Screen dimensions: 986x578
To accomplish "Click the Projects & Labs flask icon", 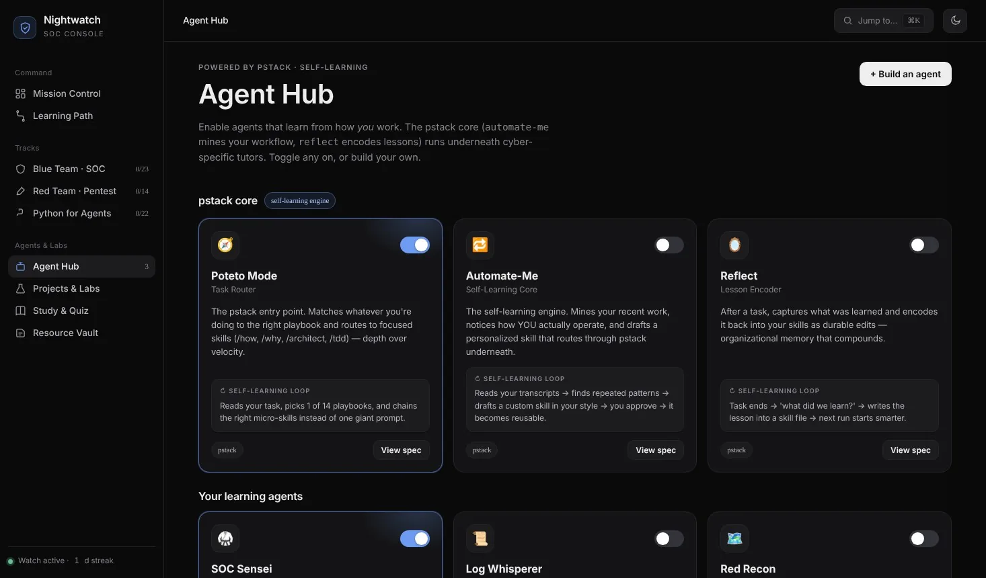I will (21, 288).
